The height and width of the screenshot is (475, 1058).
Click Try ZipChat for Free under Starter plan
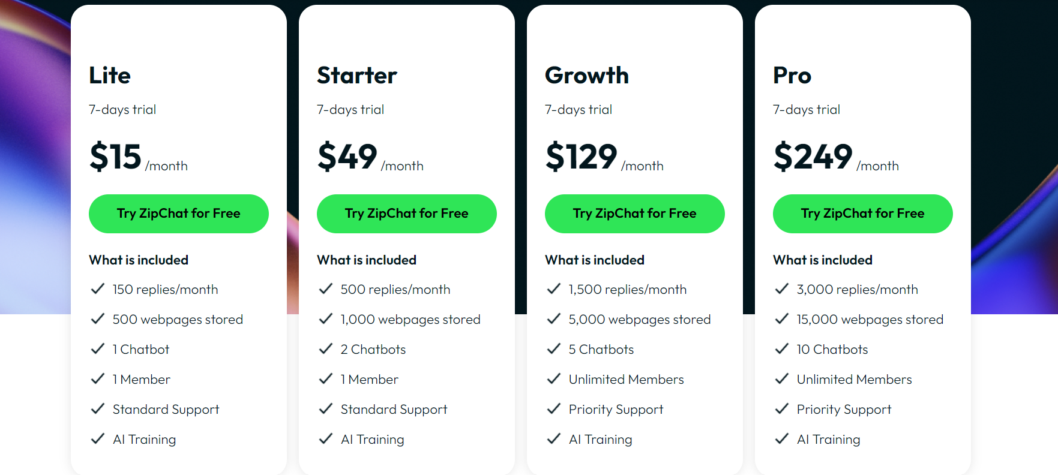pos(406,214)
